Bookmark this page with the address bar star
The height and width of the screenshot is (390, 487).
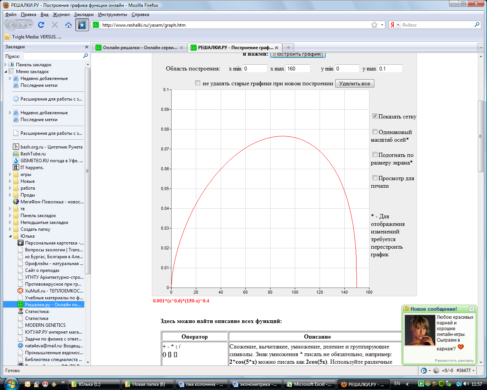374,25
